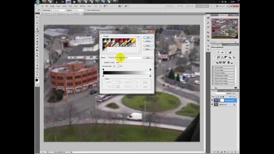Click the layer mask thumbnail
The width and height of the screenshot is (274, 154).
(222, 101)
